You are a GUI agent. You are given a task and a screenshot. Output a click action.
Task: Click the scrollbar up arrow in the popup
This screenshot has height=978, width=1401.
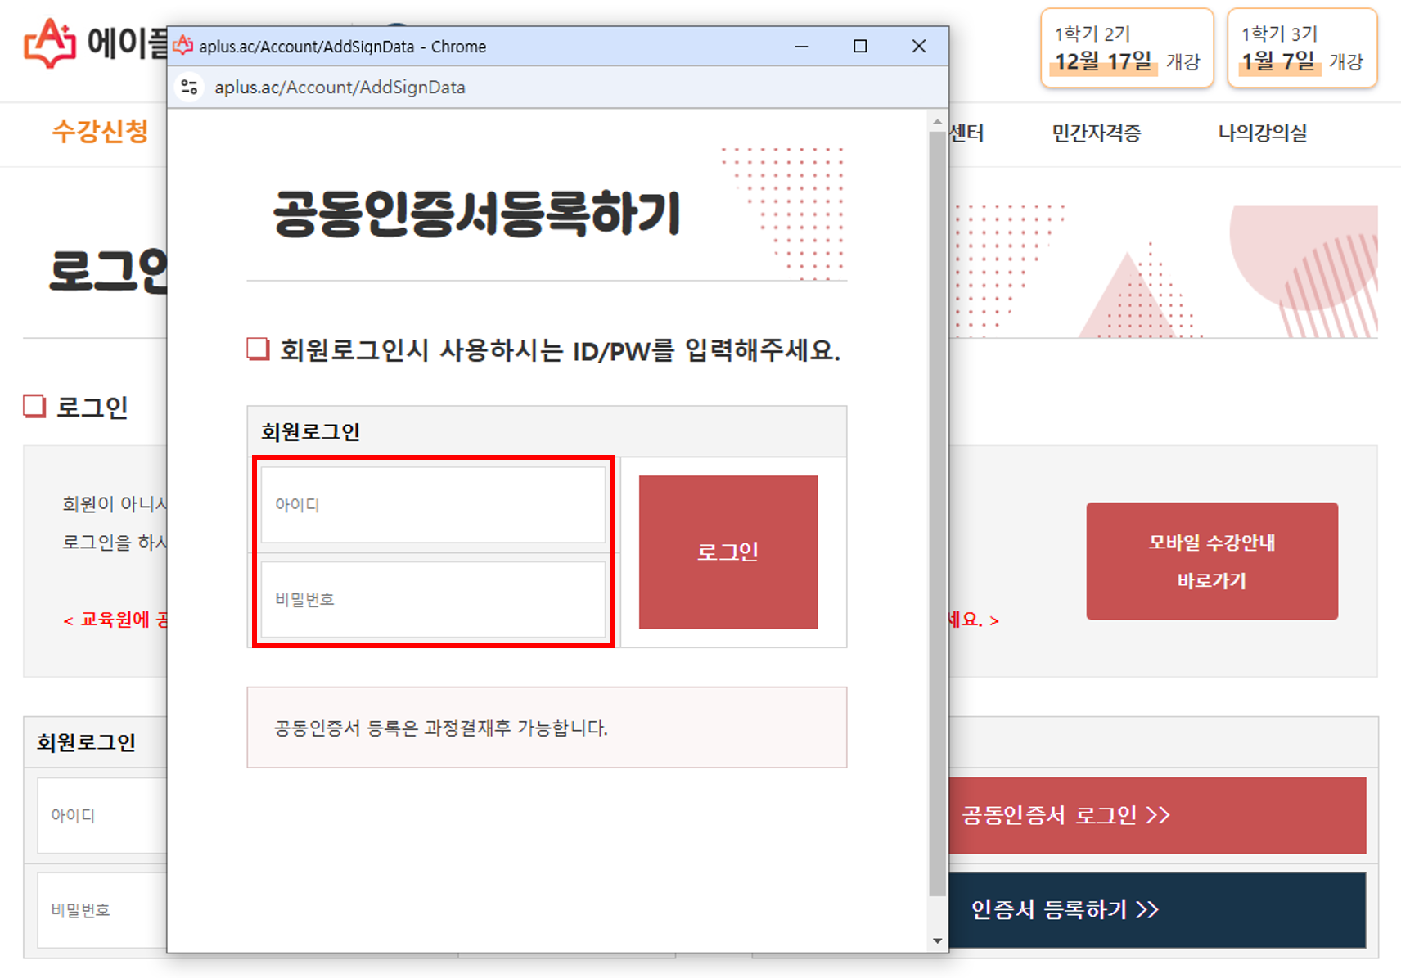pos(935,123)
